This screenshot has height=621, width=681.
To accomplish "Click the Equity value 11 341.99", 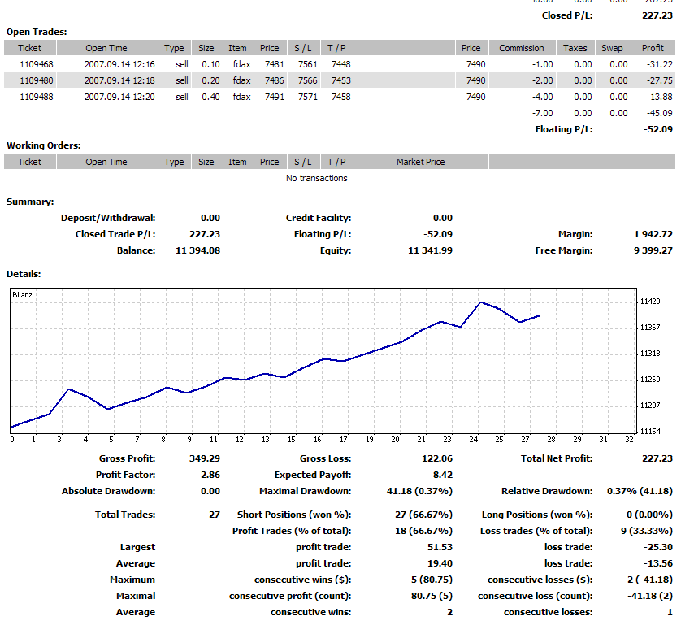I will click(x=430, y=250).
